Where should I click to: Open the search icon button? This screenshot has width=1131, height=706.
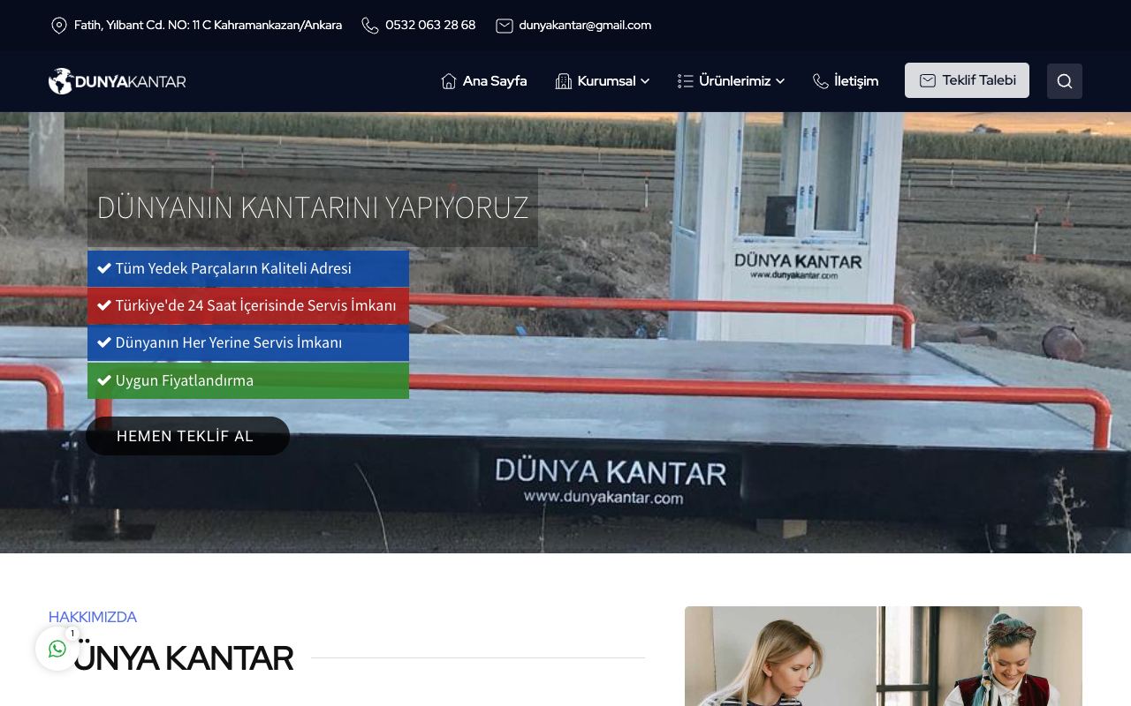coord(1064,81)
